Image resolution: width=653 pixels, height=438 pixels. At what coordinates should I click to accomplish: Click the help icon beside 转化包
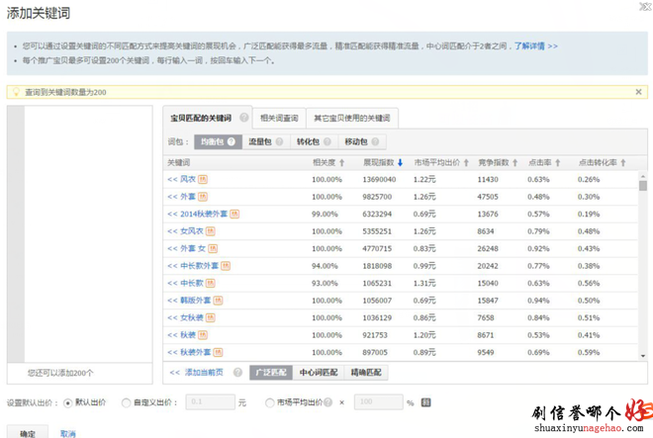[327, 141]
